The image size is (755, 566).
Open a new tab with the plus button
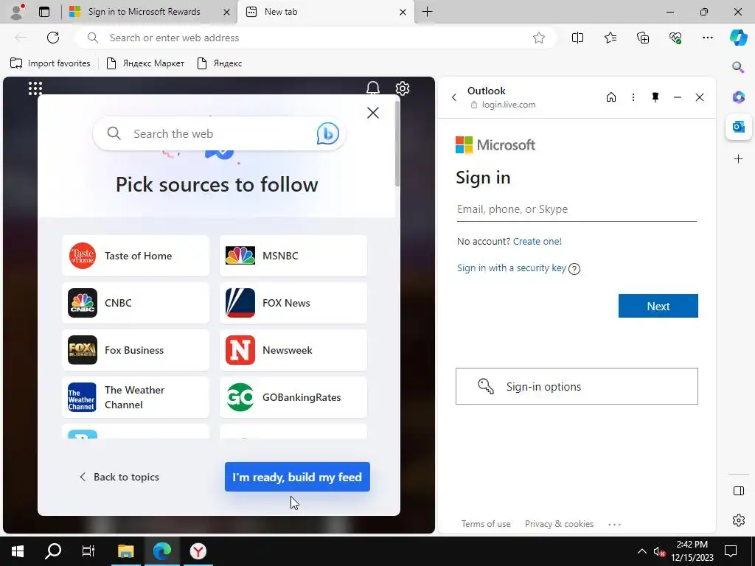(427, 12)
